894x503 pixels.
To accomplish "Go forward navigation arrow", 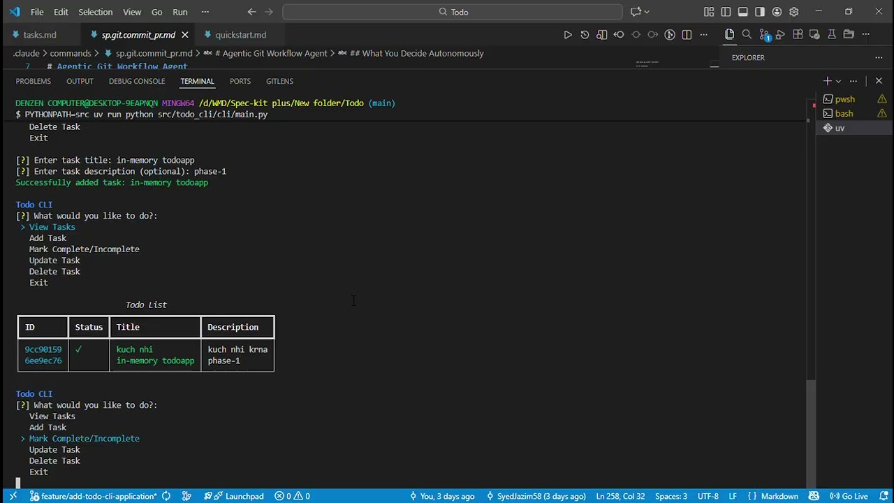I will pyautogui.click(x=269, y=12).
